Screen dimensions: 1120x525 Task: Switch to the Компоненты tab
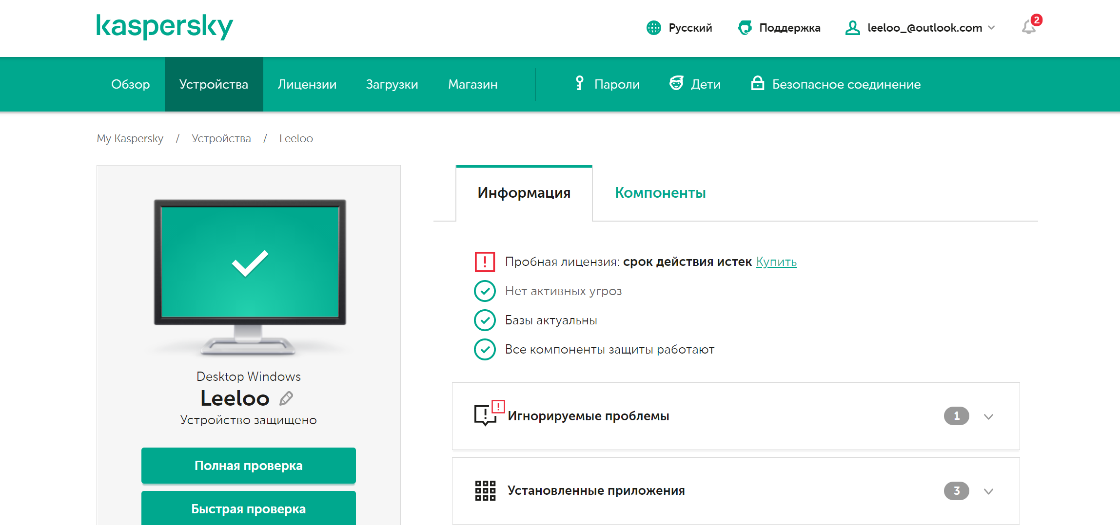click(x=660, y=193)
